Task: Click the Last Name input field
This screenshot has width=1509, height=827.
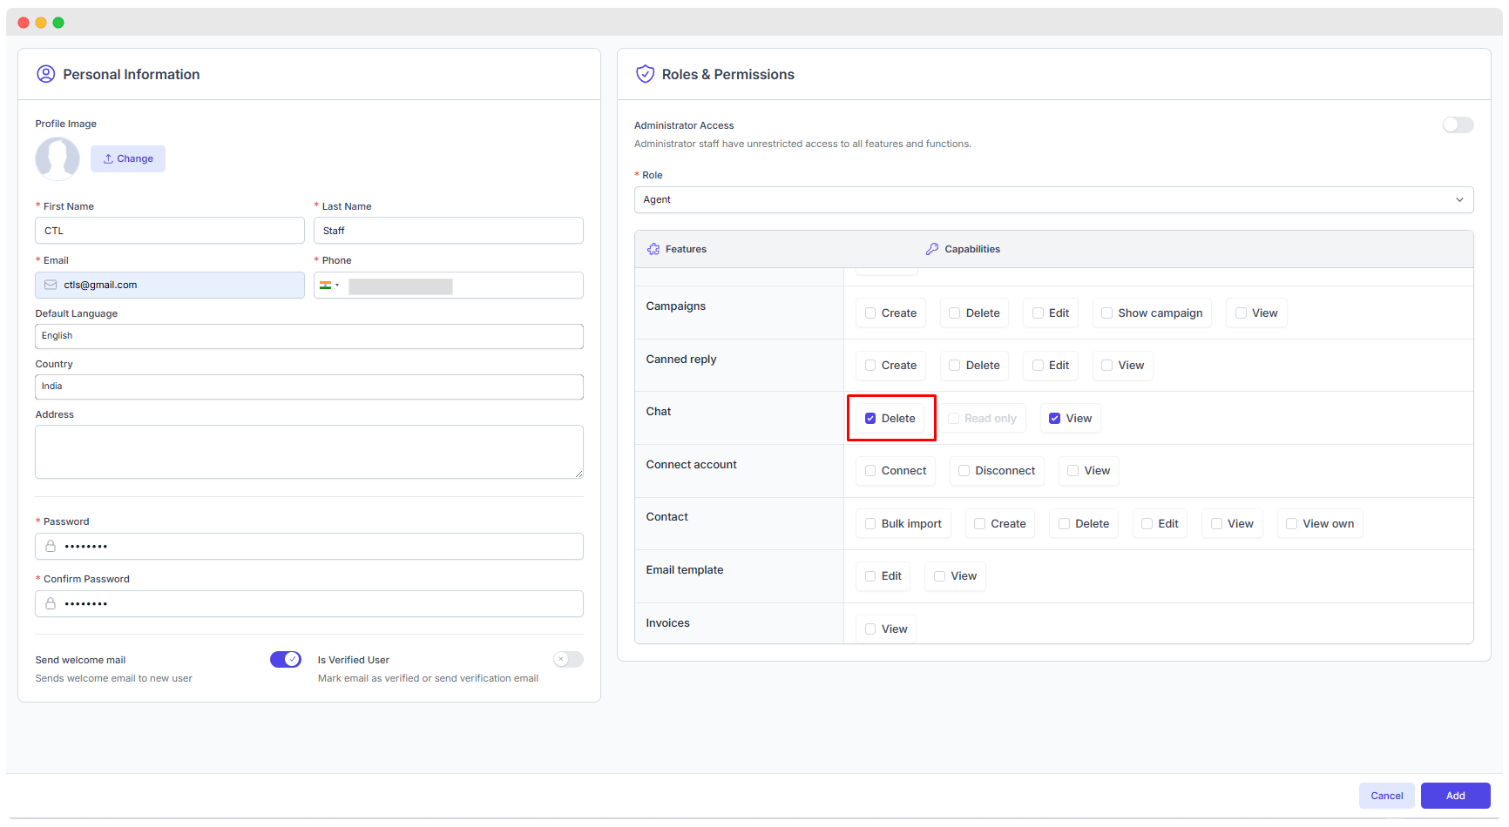Action: pos(449,231)
